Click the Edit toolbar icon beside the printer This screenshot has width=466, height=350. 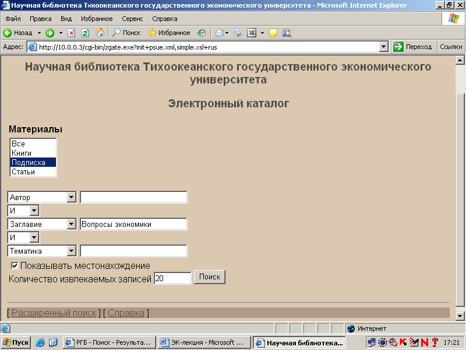point(252,33)
